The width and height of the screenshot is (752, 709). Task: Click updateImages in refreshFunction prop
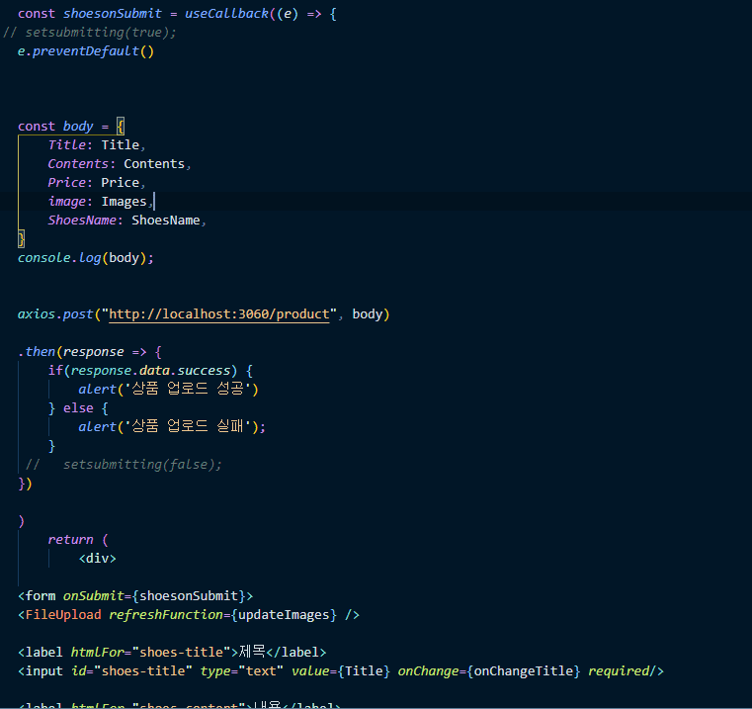284,615
